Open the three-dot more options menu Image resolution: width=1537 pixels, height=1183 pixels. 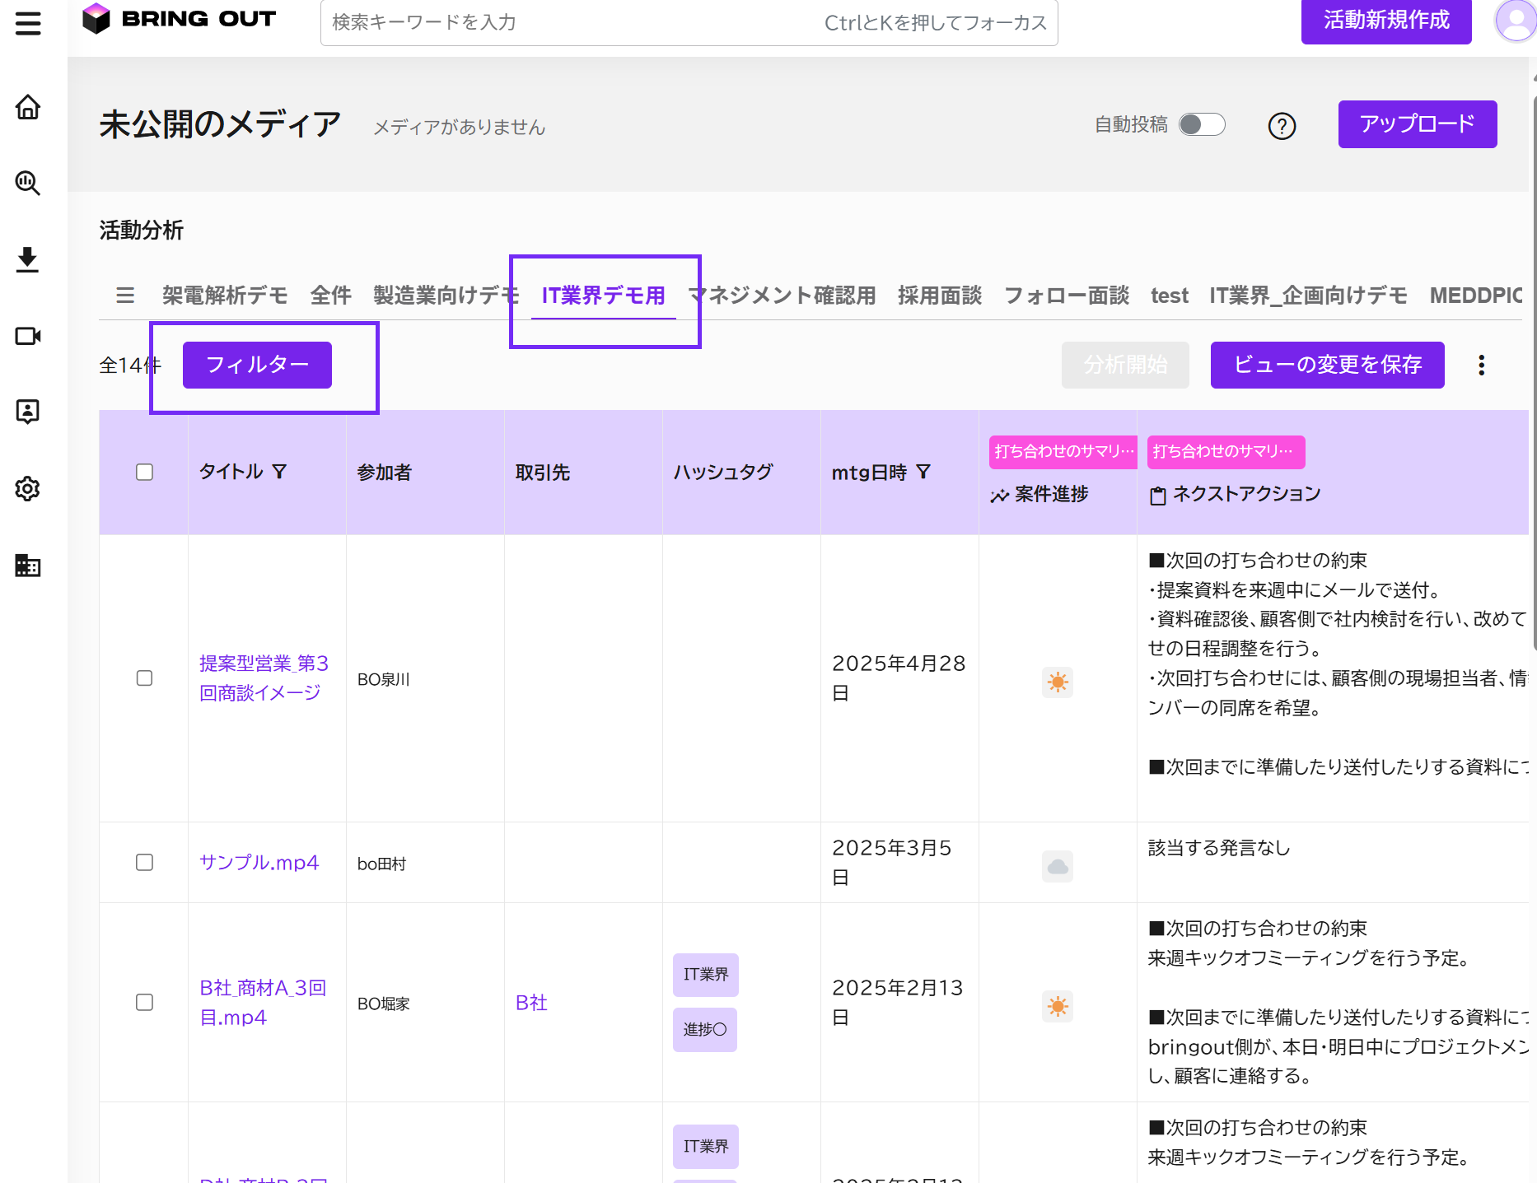[x=1481, y=366]
